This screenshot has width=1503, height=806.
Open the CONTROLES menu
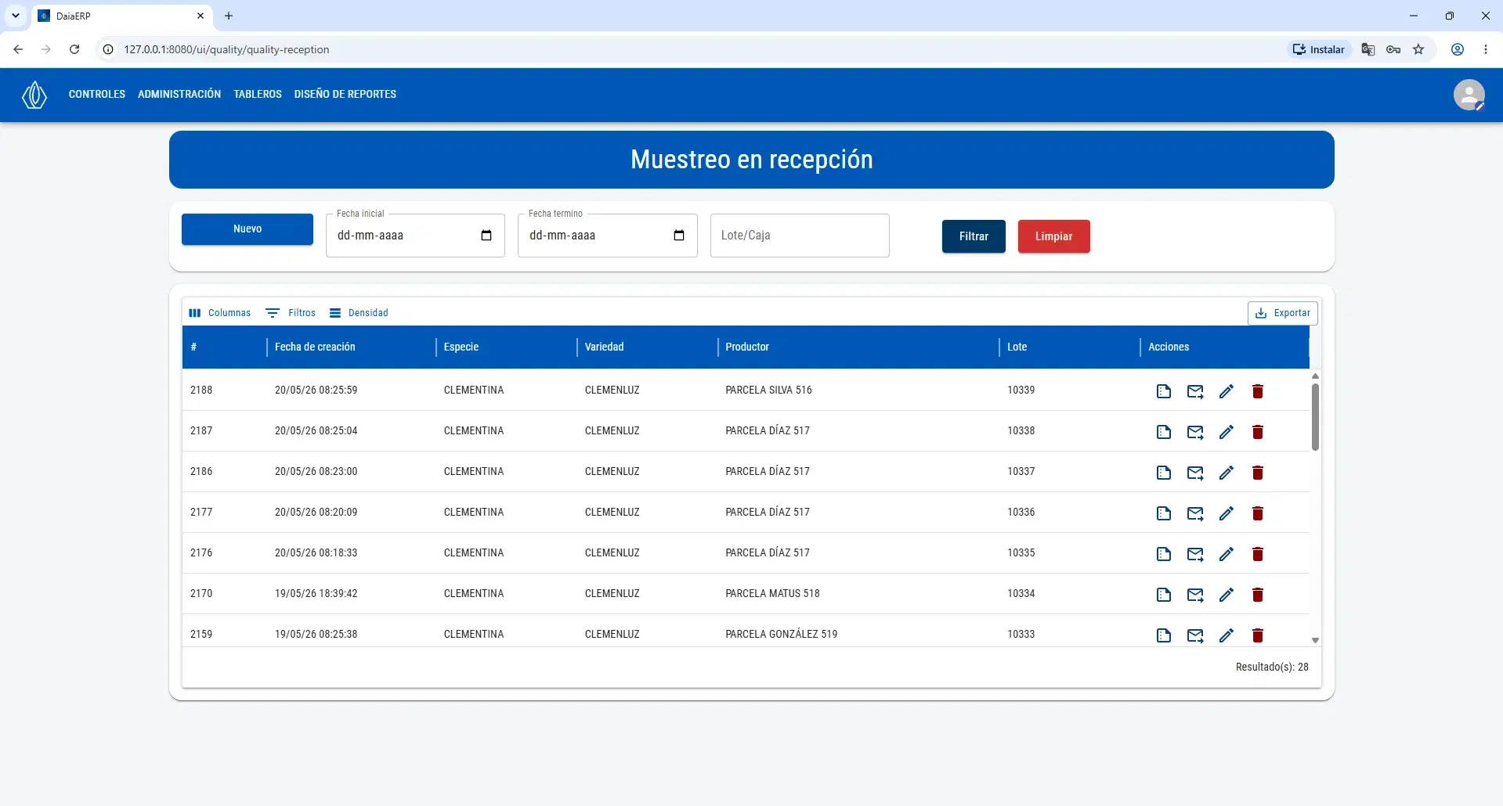pyautogui.click(x=97, y=94)
